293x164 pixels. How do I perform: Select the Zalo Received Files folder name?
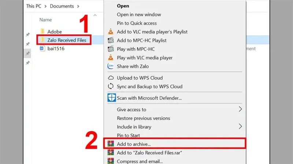tap(67, 40)
